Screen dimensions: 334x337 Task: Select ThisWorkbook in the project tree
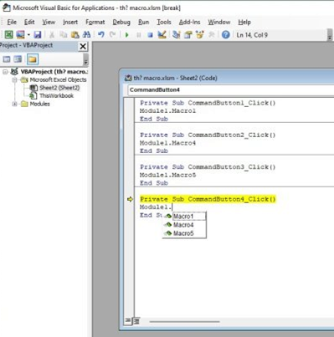coord(56,96)
